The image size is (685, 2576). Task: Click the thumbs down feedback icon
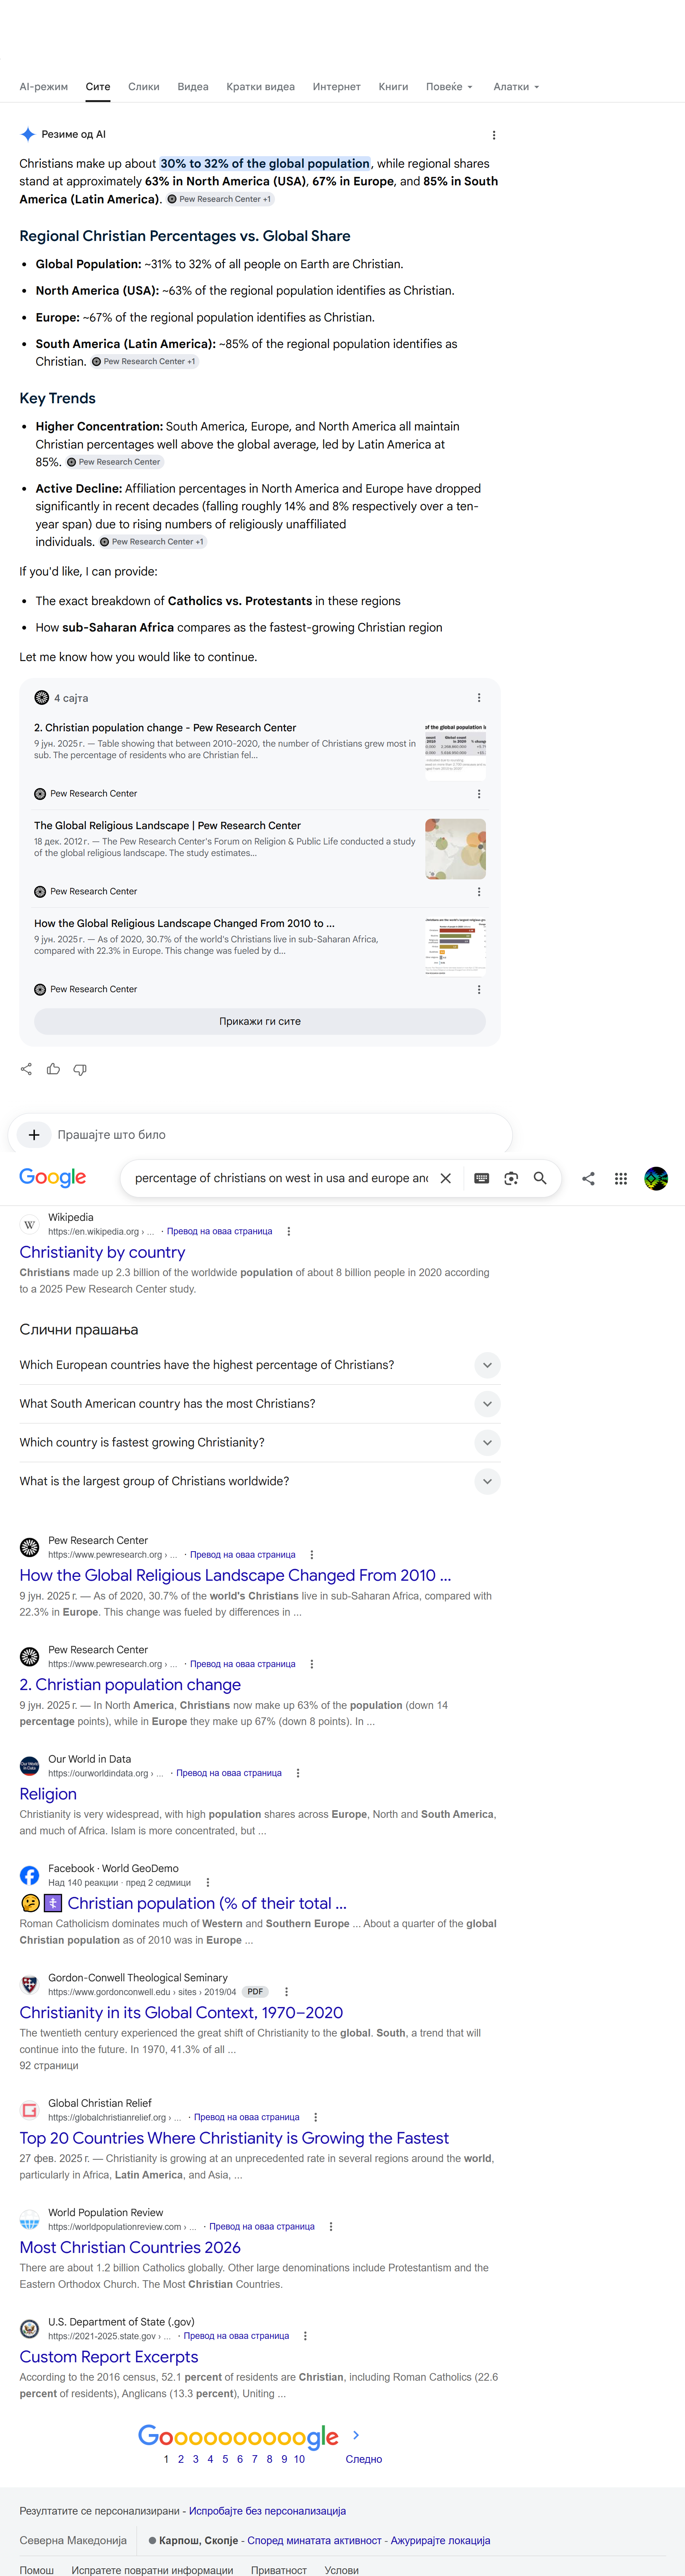pyautogui.click(x=80, y=1069)
